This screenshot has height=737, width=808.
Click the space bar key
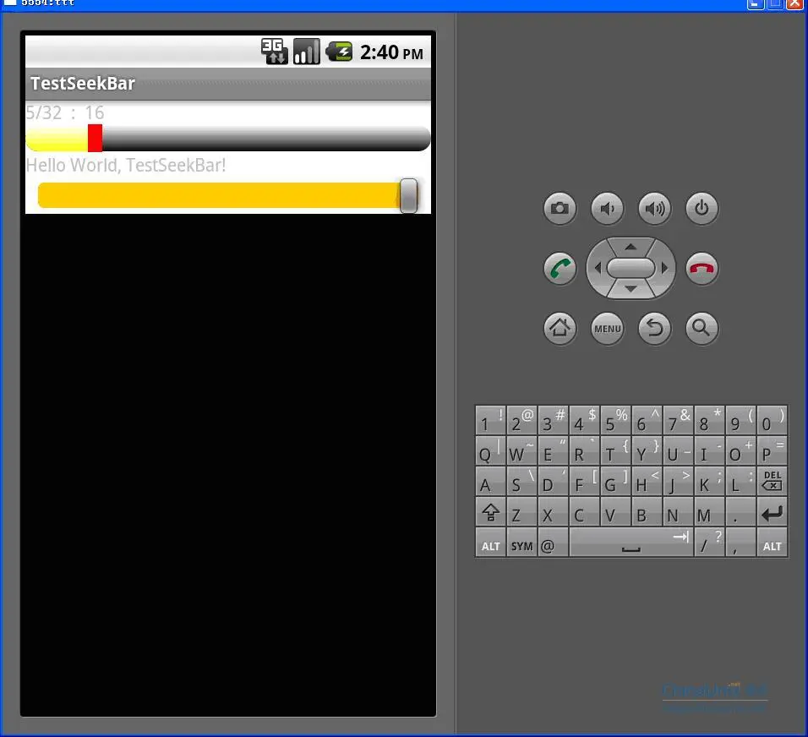pyautogui.click(x=631, y=542)
